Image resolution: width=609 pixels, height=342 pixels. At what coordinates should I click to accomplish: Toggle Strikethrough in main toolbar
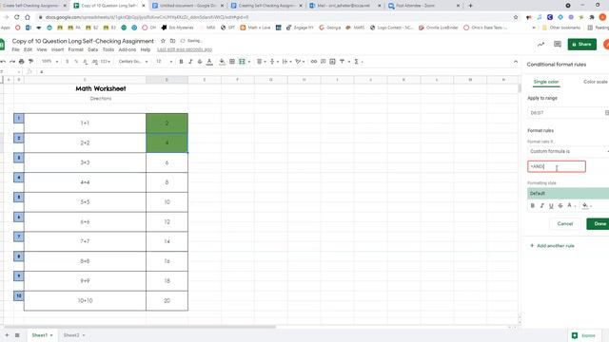coord(200,62)
